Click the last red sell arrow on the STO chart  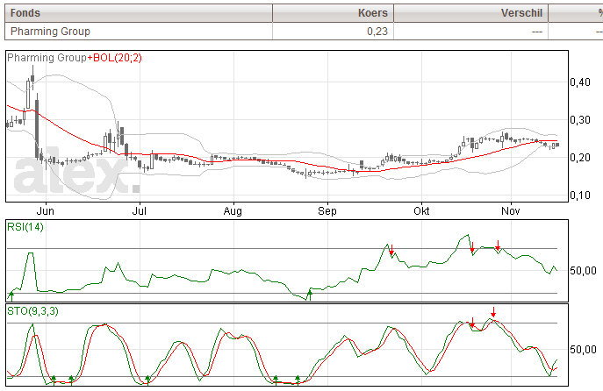[493, 312]
